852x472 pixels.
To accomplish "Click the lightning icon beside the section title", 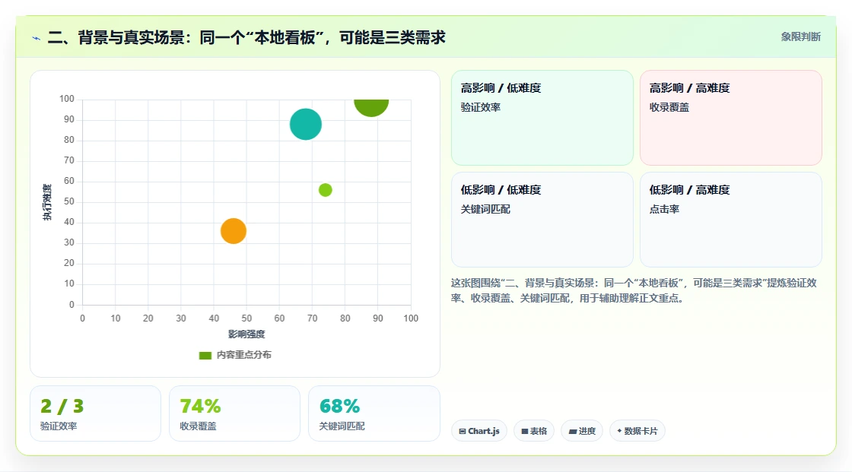I will [36, 38].
